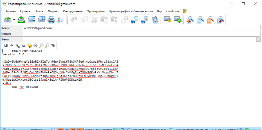Click the zoom in magnifier plus icon
This screenshot has height=130, width=262.
click(x=41, y=46)
